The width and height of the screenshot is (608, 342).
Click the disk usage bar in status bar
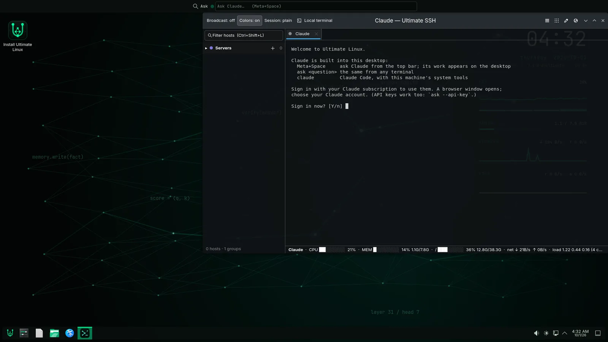tap(450, 250)
